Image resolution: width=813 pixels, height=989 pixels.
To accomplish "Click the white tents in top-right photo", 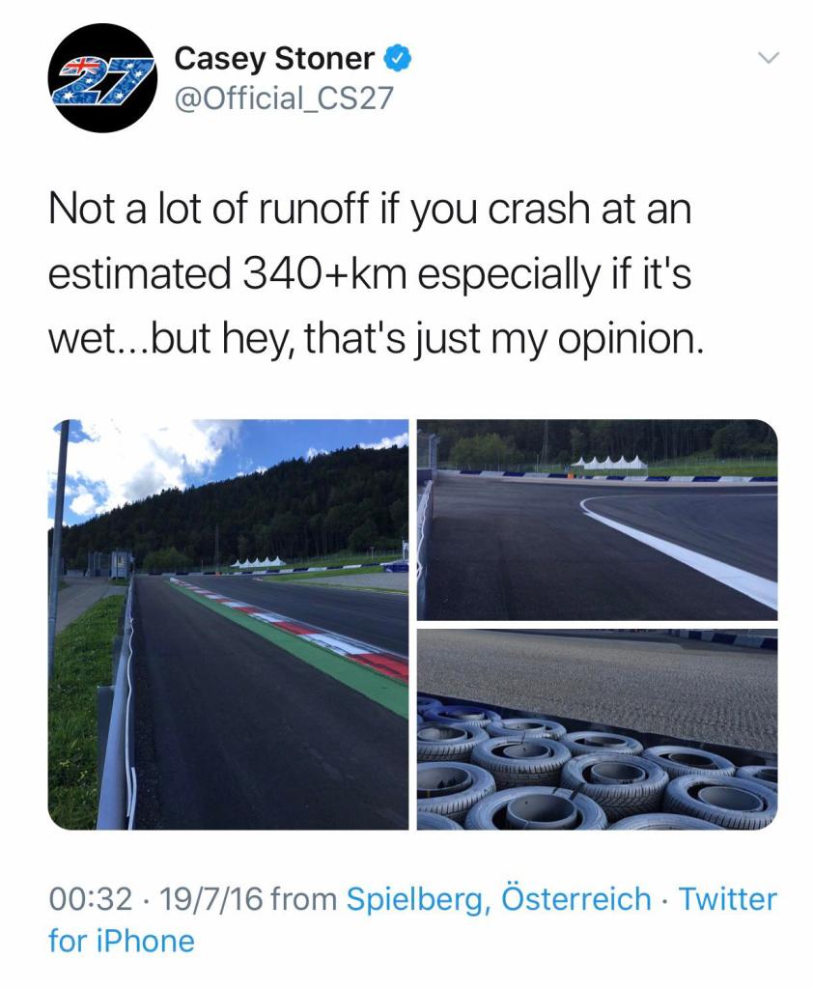I will pyautogui.click(x=608, y=462).
